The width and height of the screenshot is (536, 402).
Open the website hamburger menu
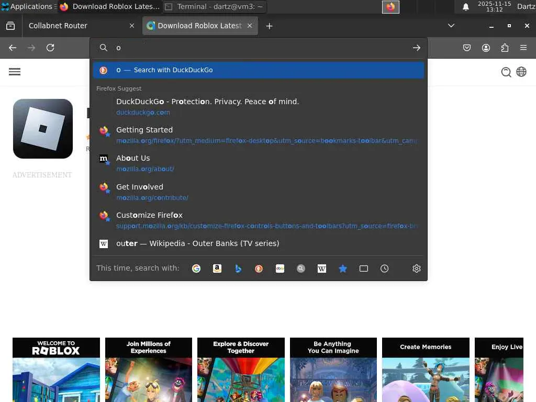coord(15,72)
